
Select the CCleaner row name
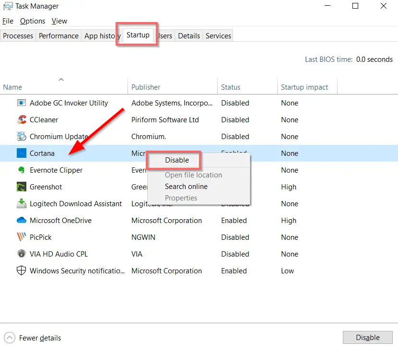point(44,119)
